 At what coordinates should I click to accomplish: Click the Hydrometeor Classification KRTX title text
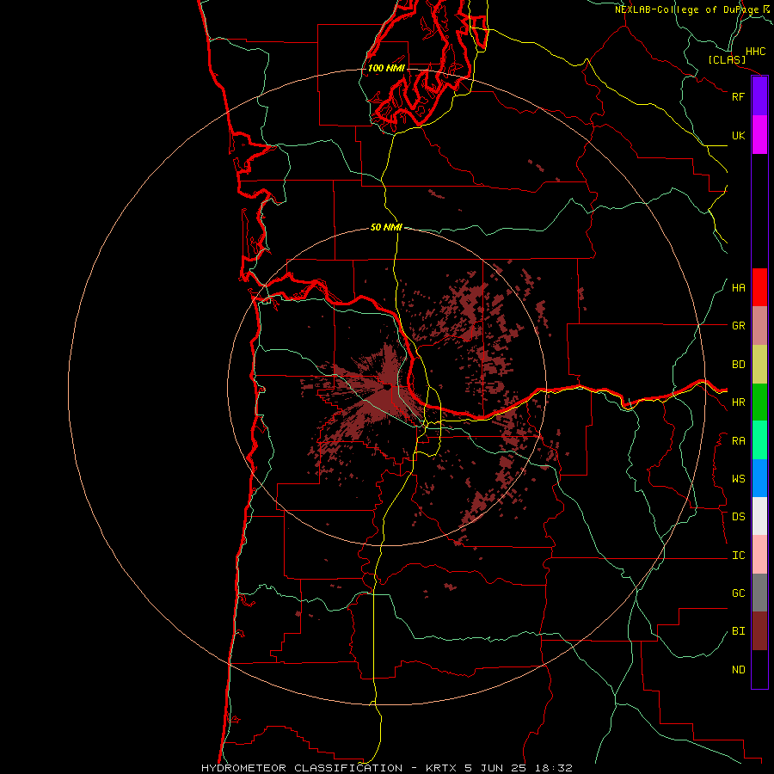(x=387, y=768)
